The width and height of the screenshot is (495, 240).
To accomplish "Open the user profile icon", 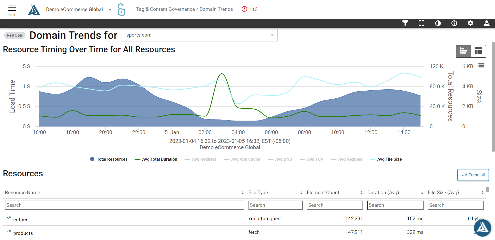I will pyautogui.click(x=486, y=23).
